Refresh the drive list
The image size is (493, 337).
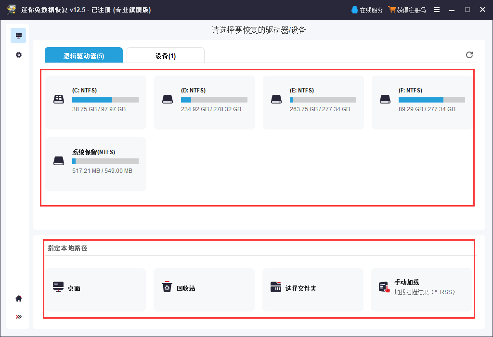469,55
